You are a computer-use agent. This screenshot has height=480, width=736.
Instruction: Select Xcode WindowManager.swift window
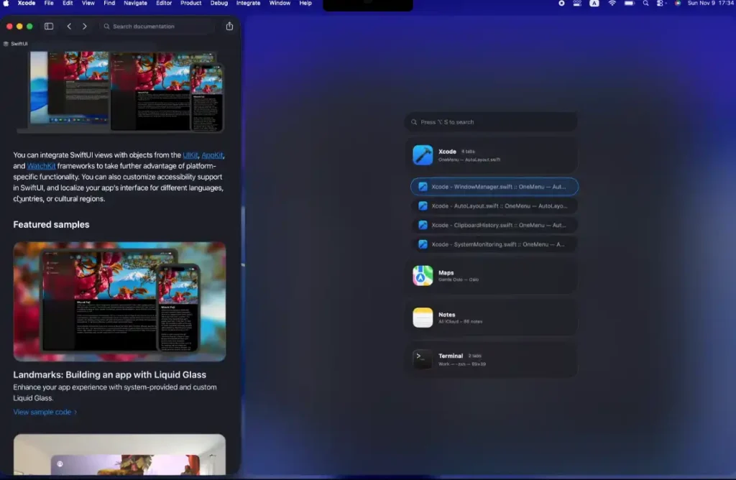pos(494,187)
